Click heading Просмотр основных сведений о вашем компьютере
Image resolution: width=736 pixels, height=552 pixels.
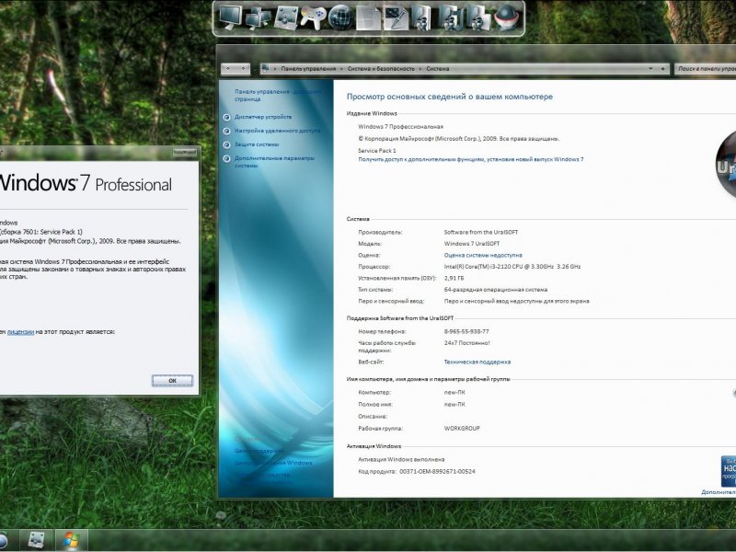click(450, 97)
